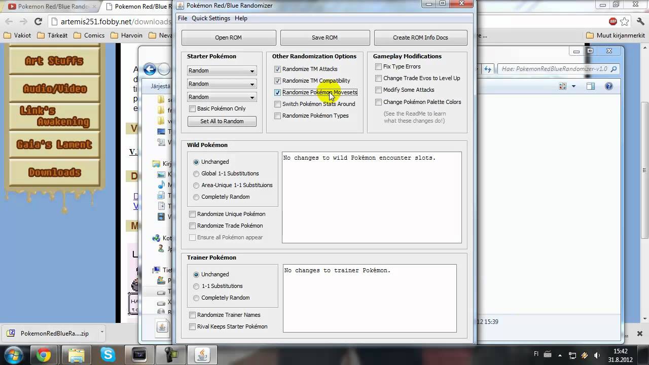649x365 pixels.
Task: Click the Adblock Plus extension icon
Action: tap(613, 22)
